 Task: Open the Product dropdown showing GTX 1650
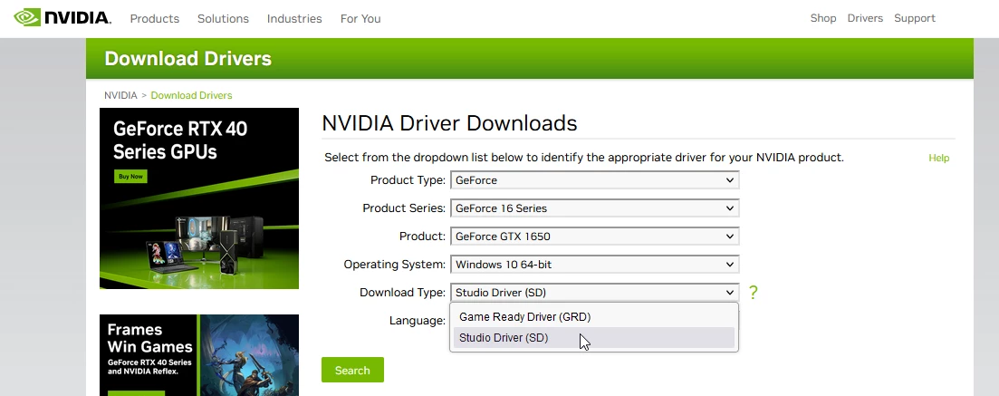click(x=594, y=236)
